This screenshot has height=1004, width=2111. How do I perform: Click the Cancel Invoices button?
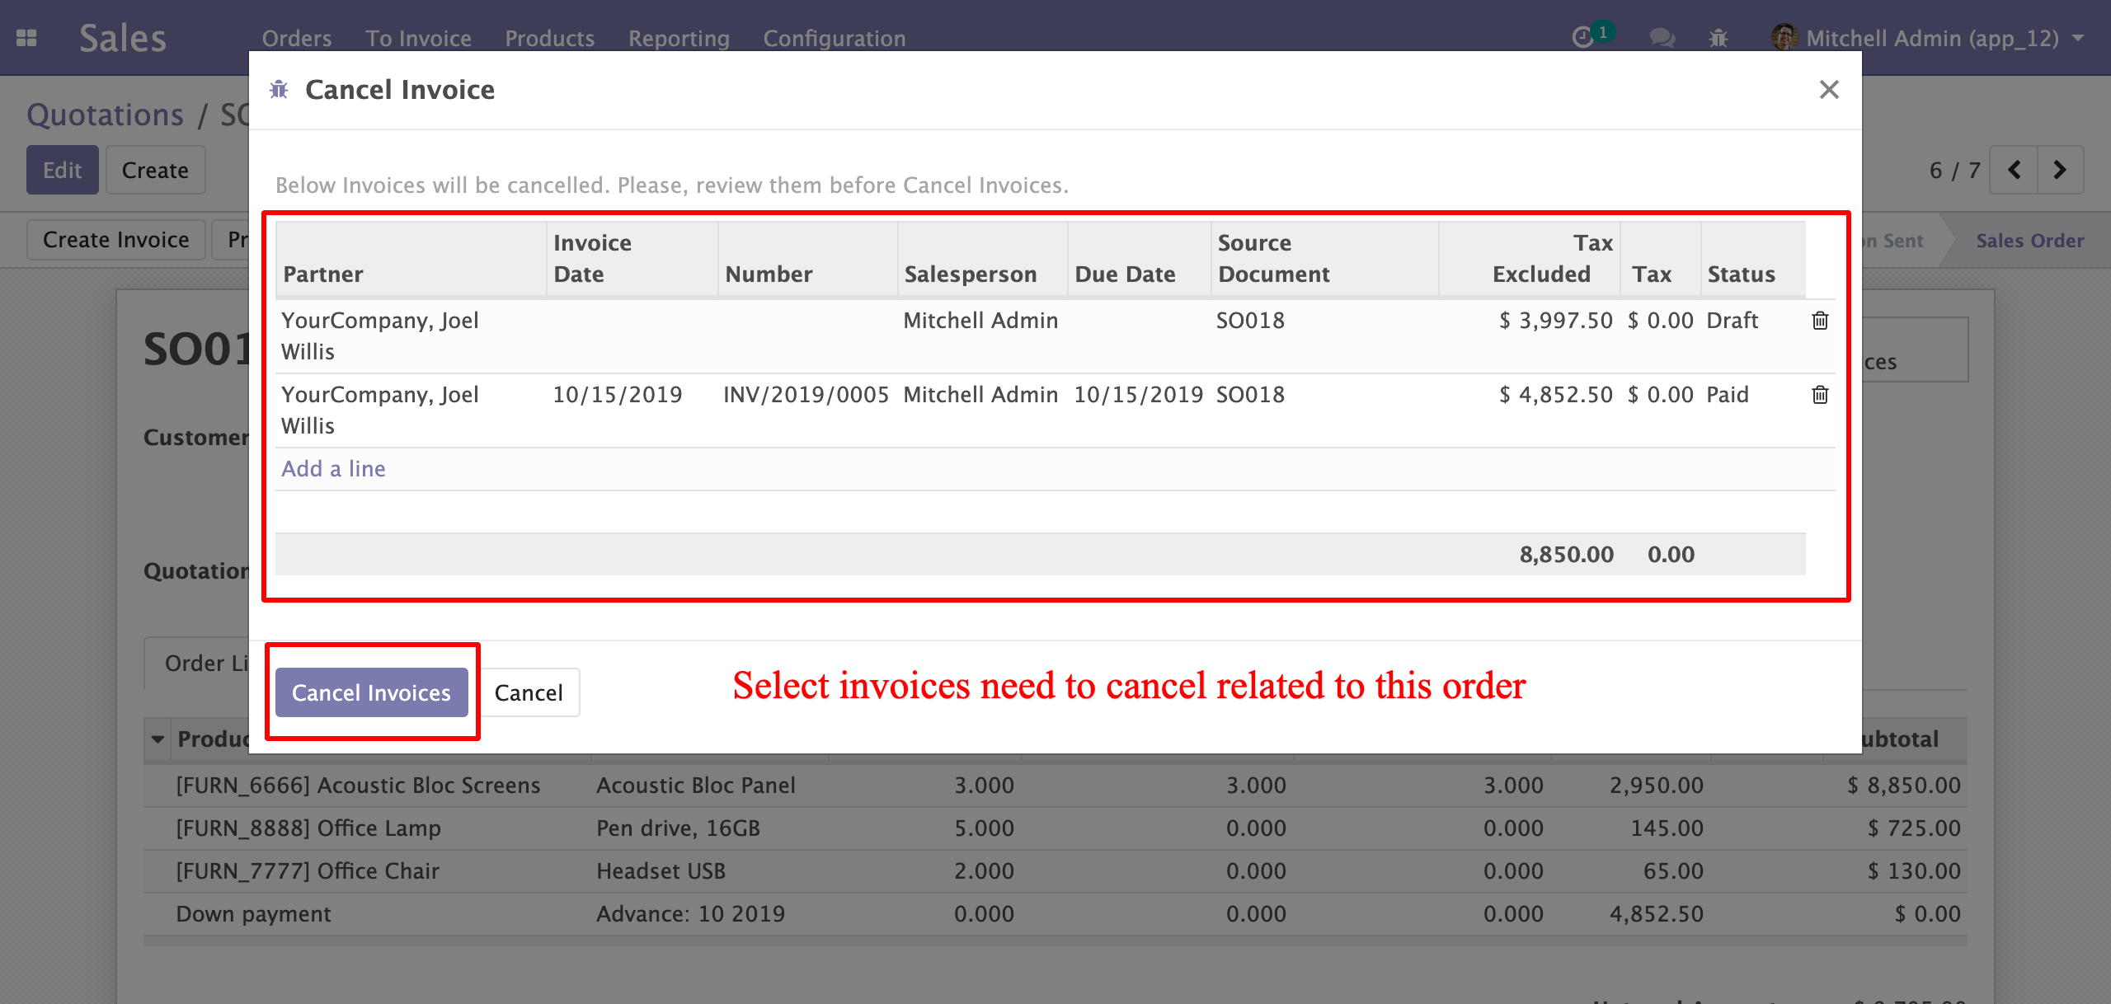coord(371,692)
